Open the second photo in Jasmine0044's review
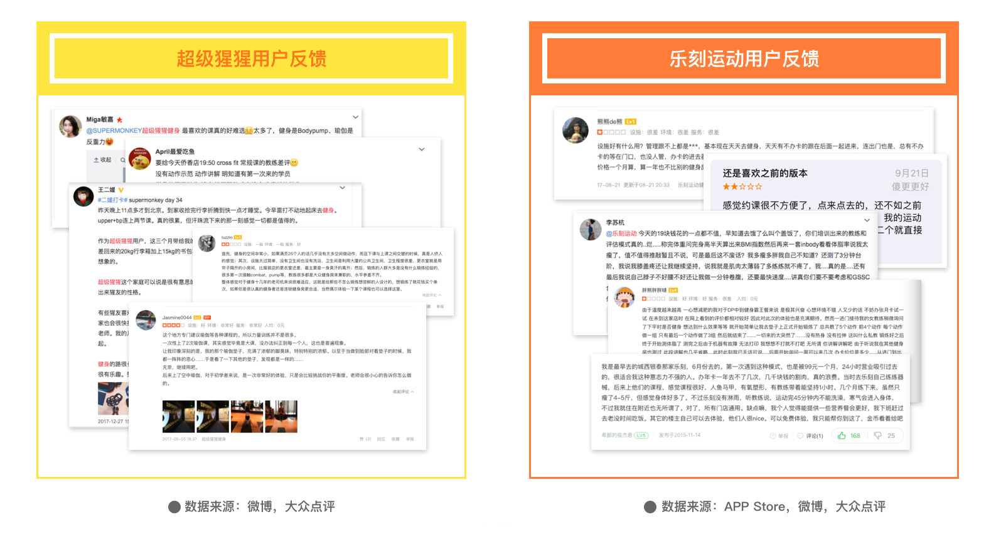 click(213, 417)
